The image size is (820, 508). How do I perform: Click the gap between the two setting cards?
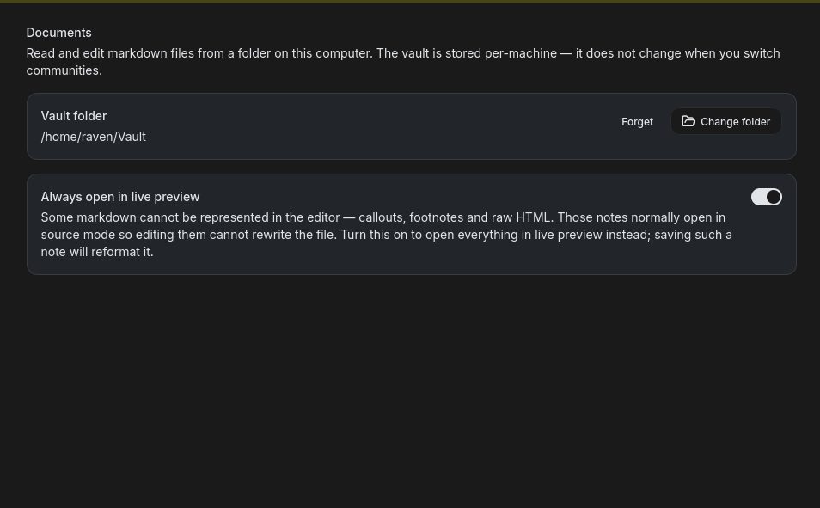click(411, 167)
